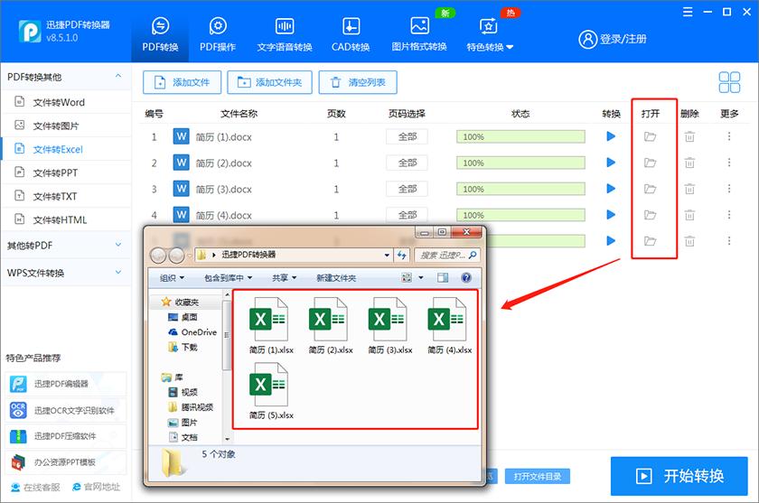This screenshot has height=503, width=759.
Task: Switch to the PDF操作 tab
Action: (x=218, y=35)
